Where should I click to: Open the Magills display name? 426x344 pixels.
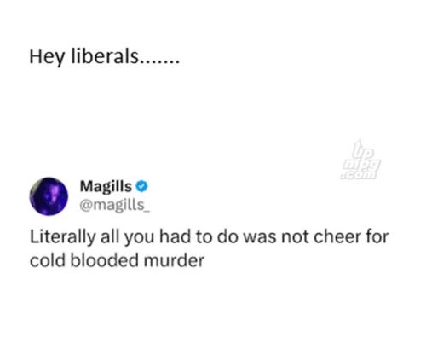point(106,187)
